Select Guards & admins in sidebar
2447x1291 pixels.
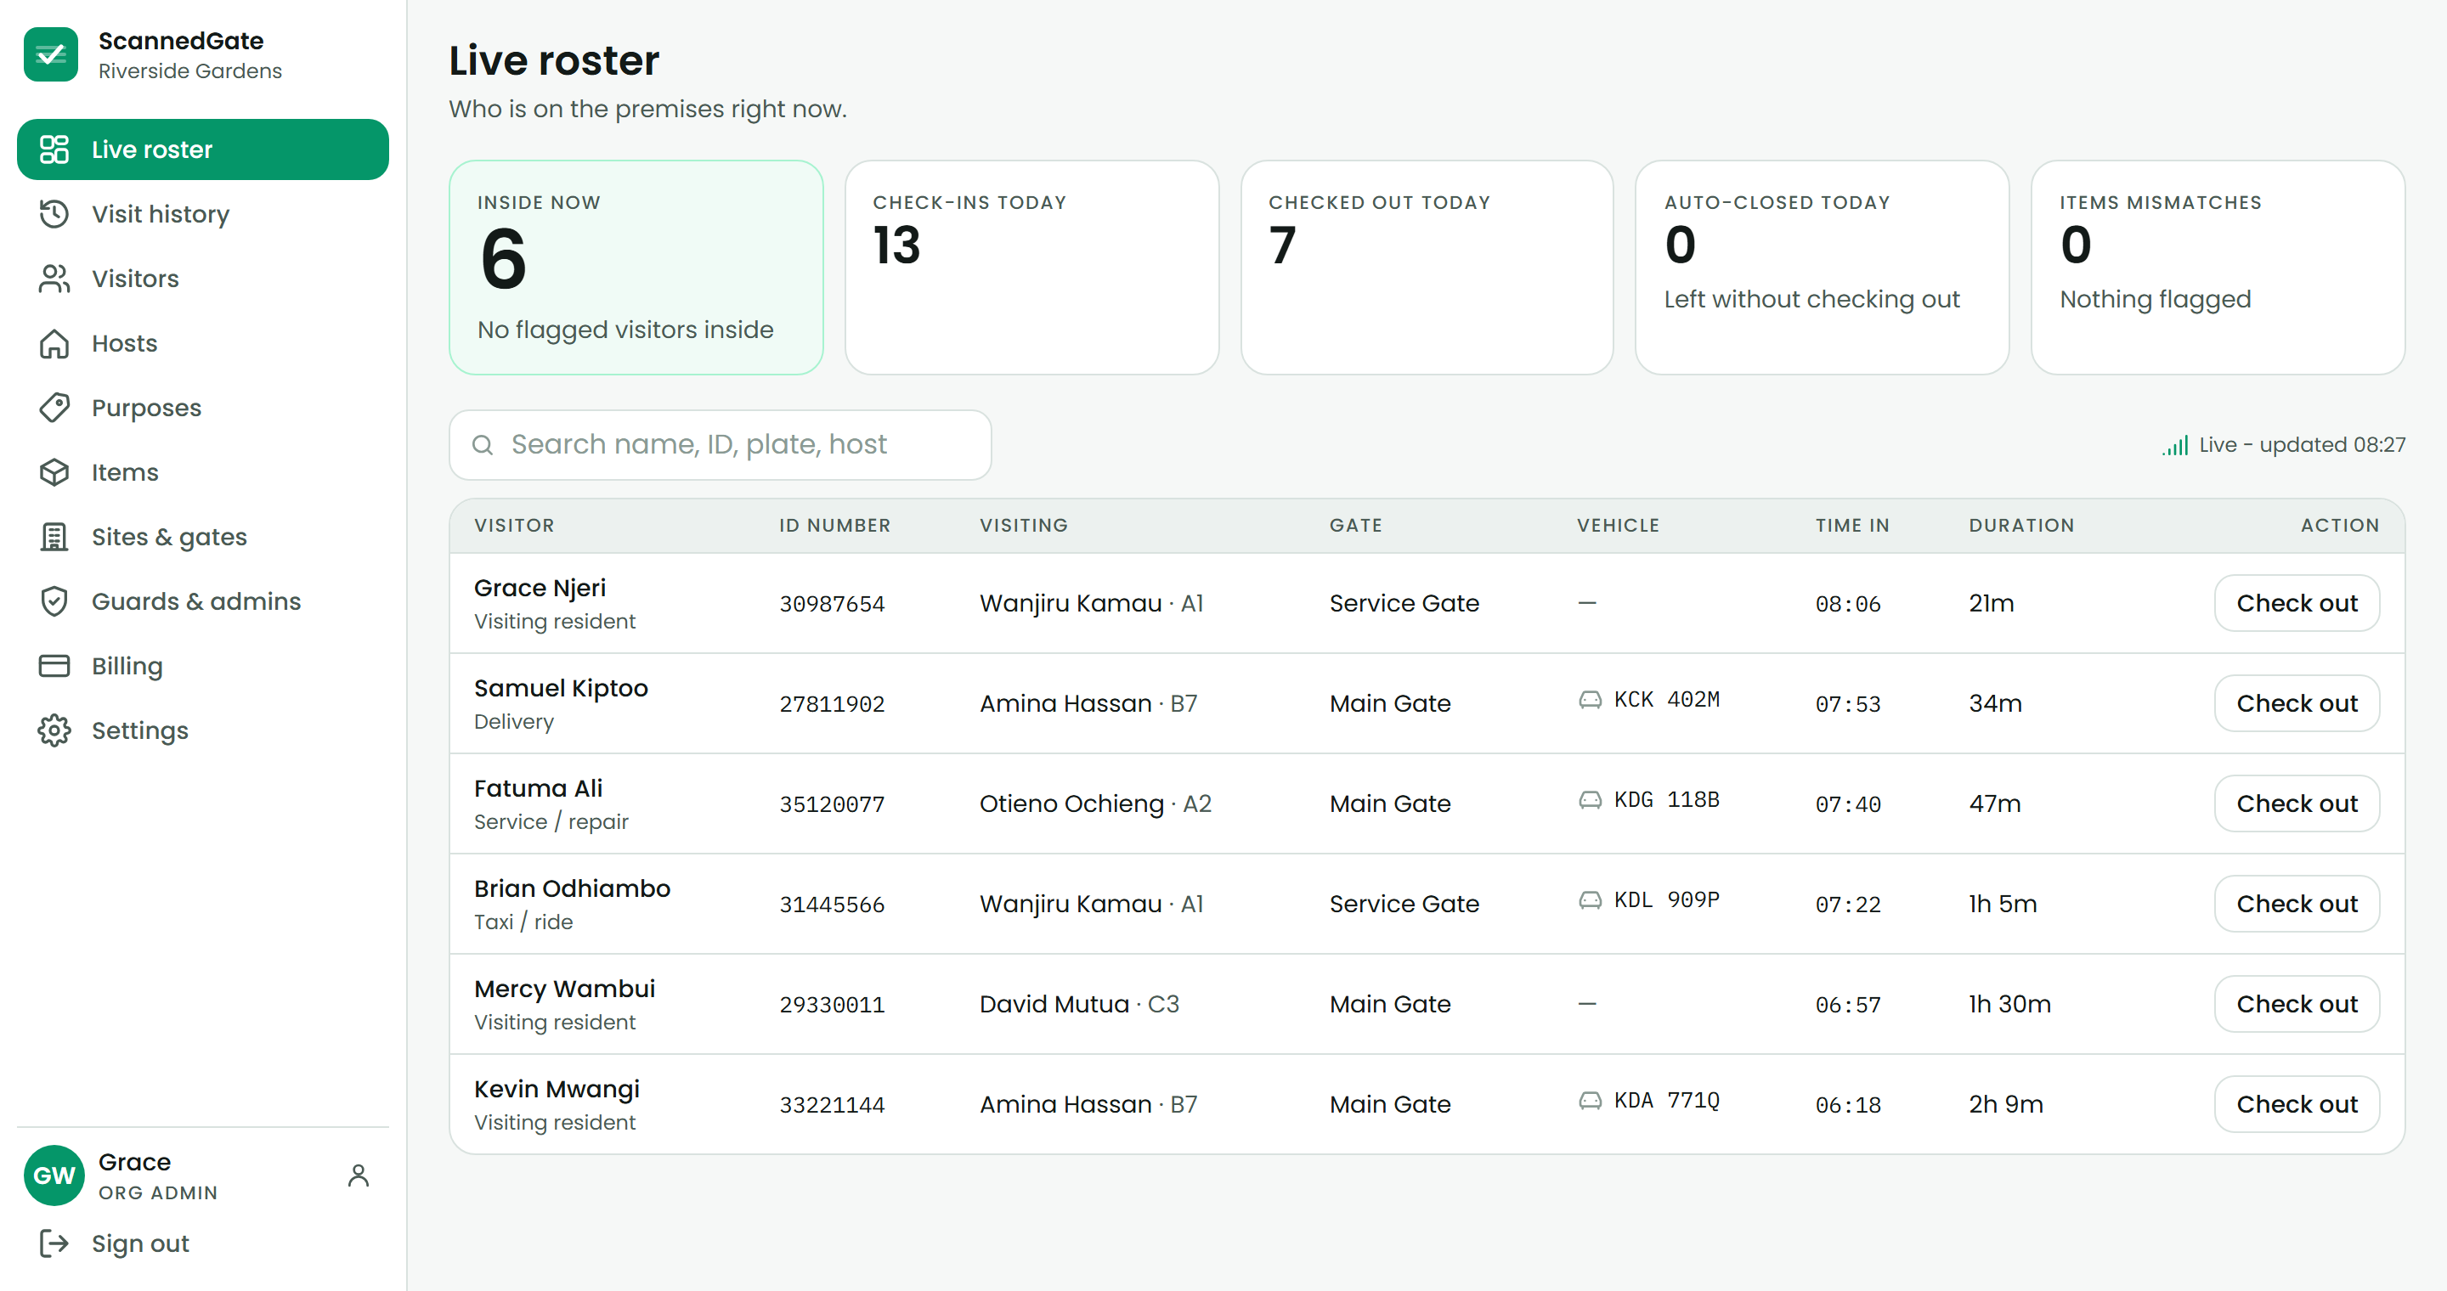coord(203,600)
